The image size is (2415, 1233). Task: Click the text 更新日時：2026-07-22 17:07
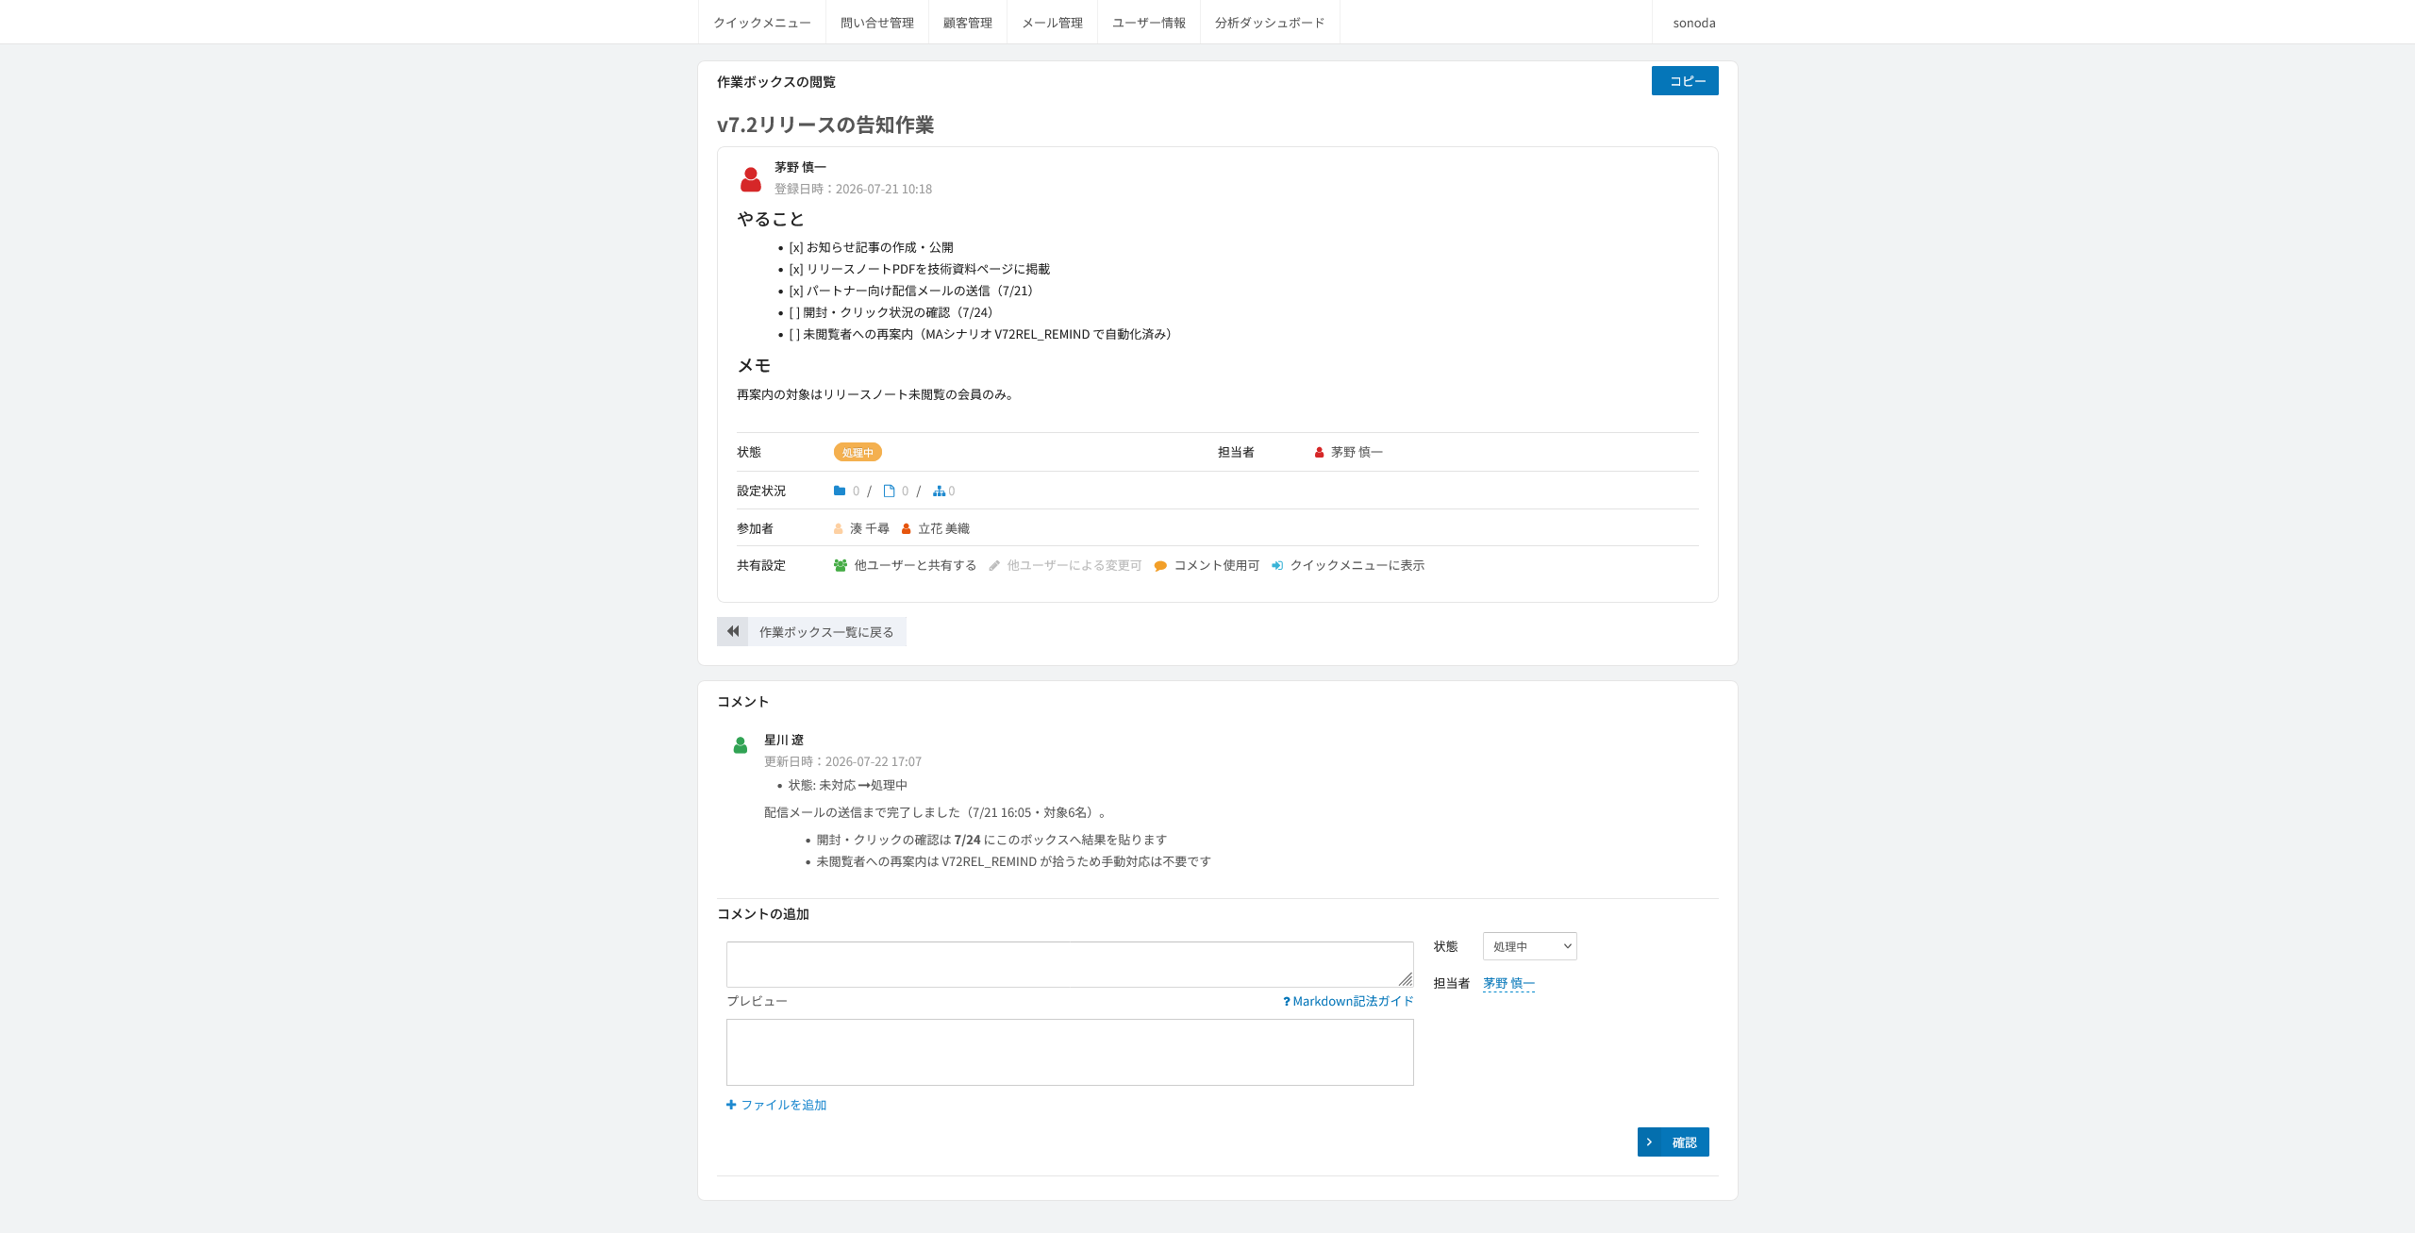(842, 761)
